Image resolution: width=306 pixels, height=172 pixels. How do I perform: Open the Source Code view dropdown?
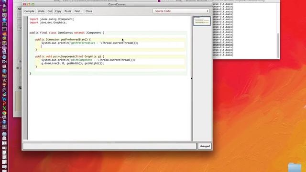click(181, 11)
